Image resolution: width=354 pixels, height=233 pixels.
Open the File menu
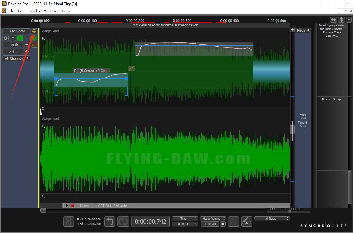[x=11, y=11]
